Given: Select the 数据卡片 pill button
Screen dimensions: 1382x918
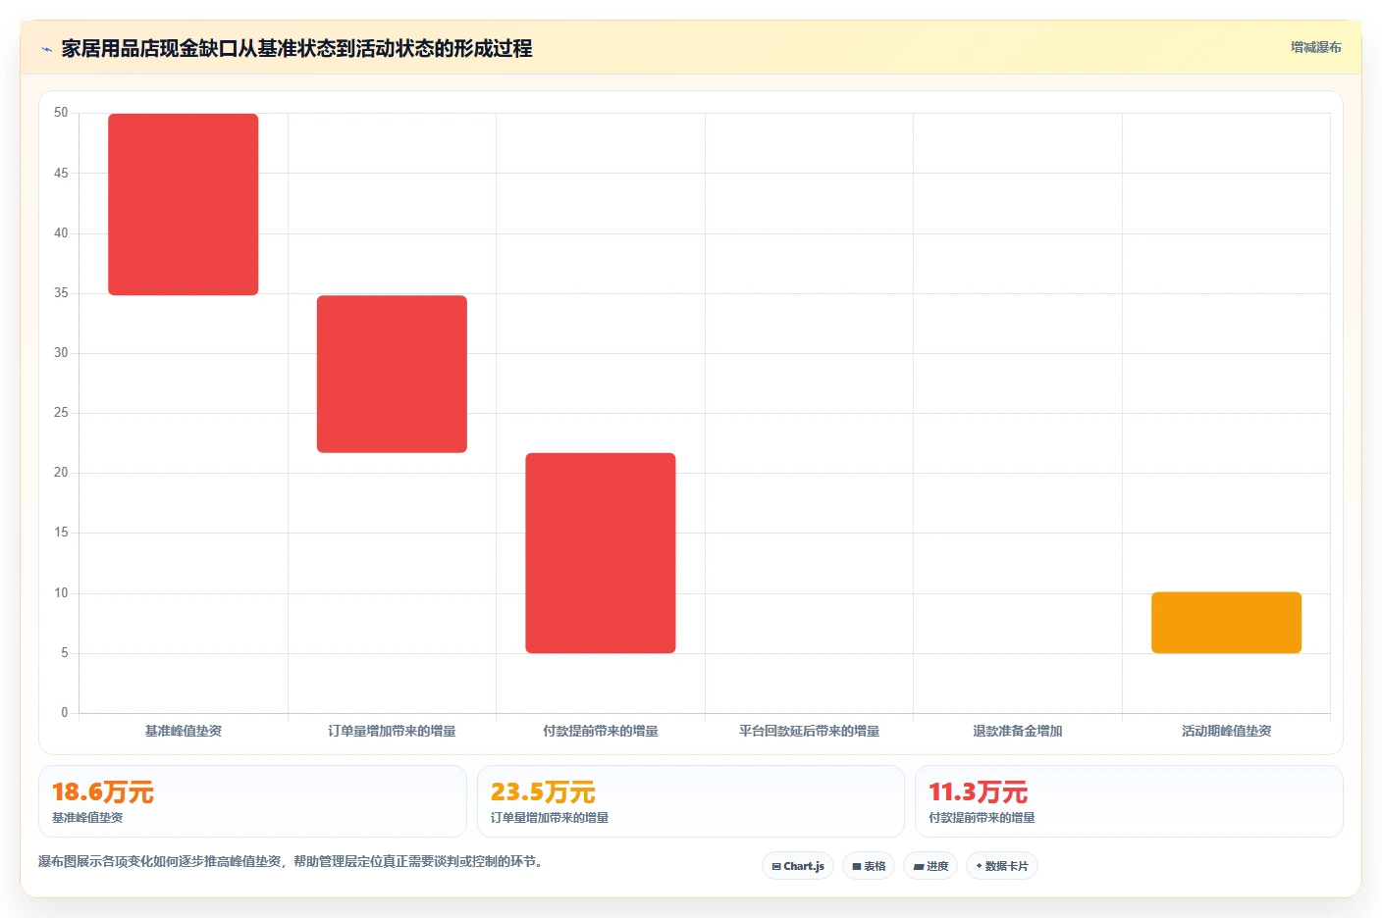Looking at the screenshot, I should click(1002, 866).
